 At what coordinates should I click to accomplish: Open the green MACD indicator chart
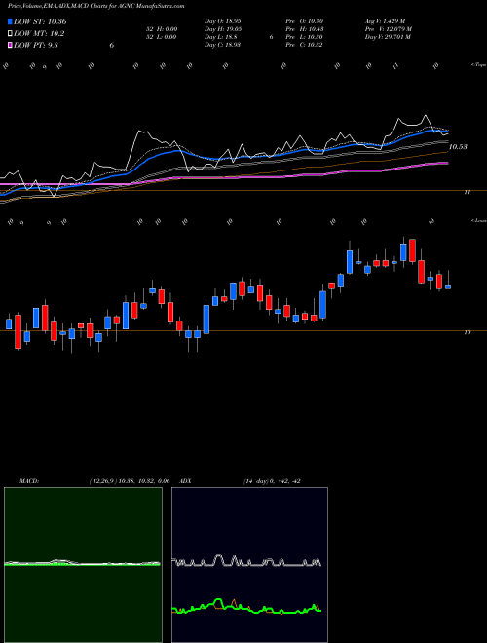83,565
